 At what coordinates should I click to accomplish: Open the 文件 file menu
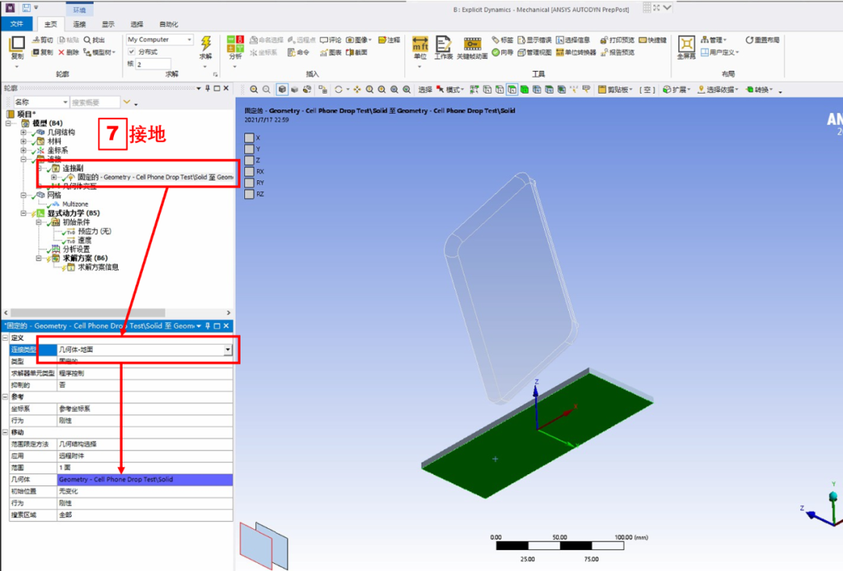[x=16, y=23]
